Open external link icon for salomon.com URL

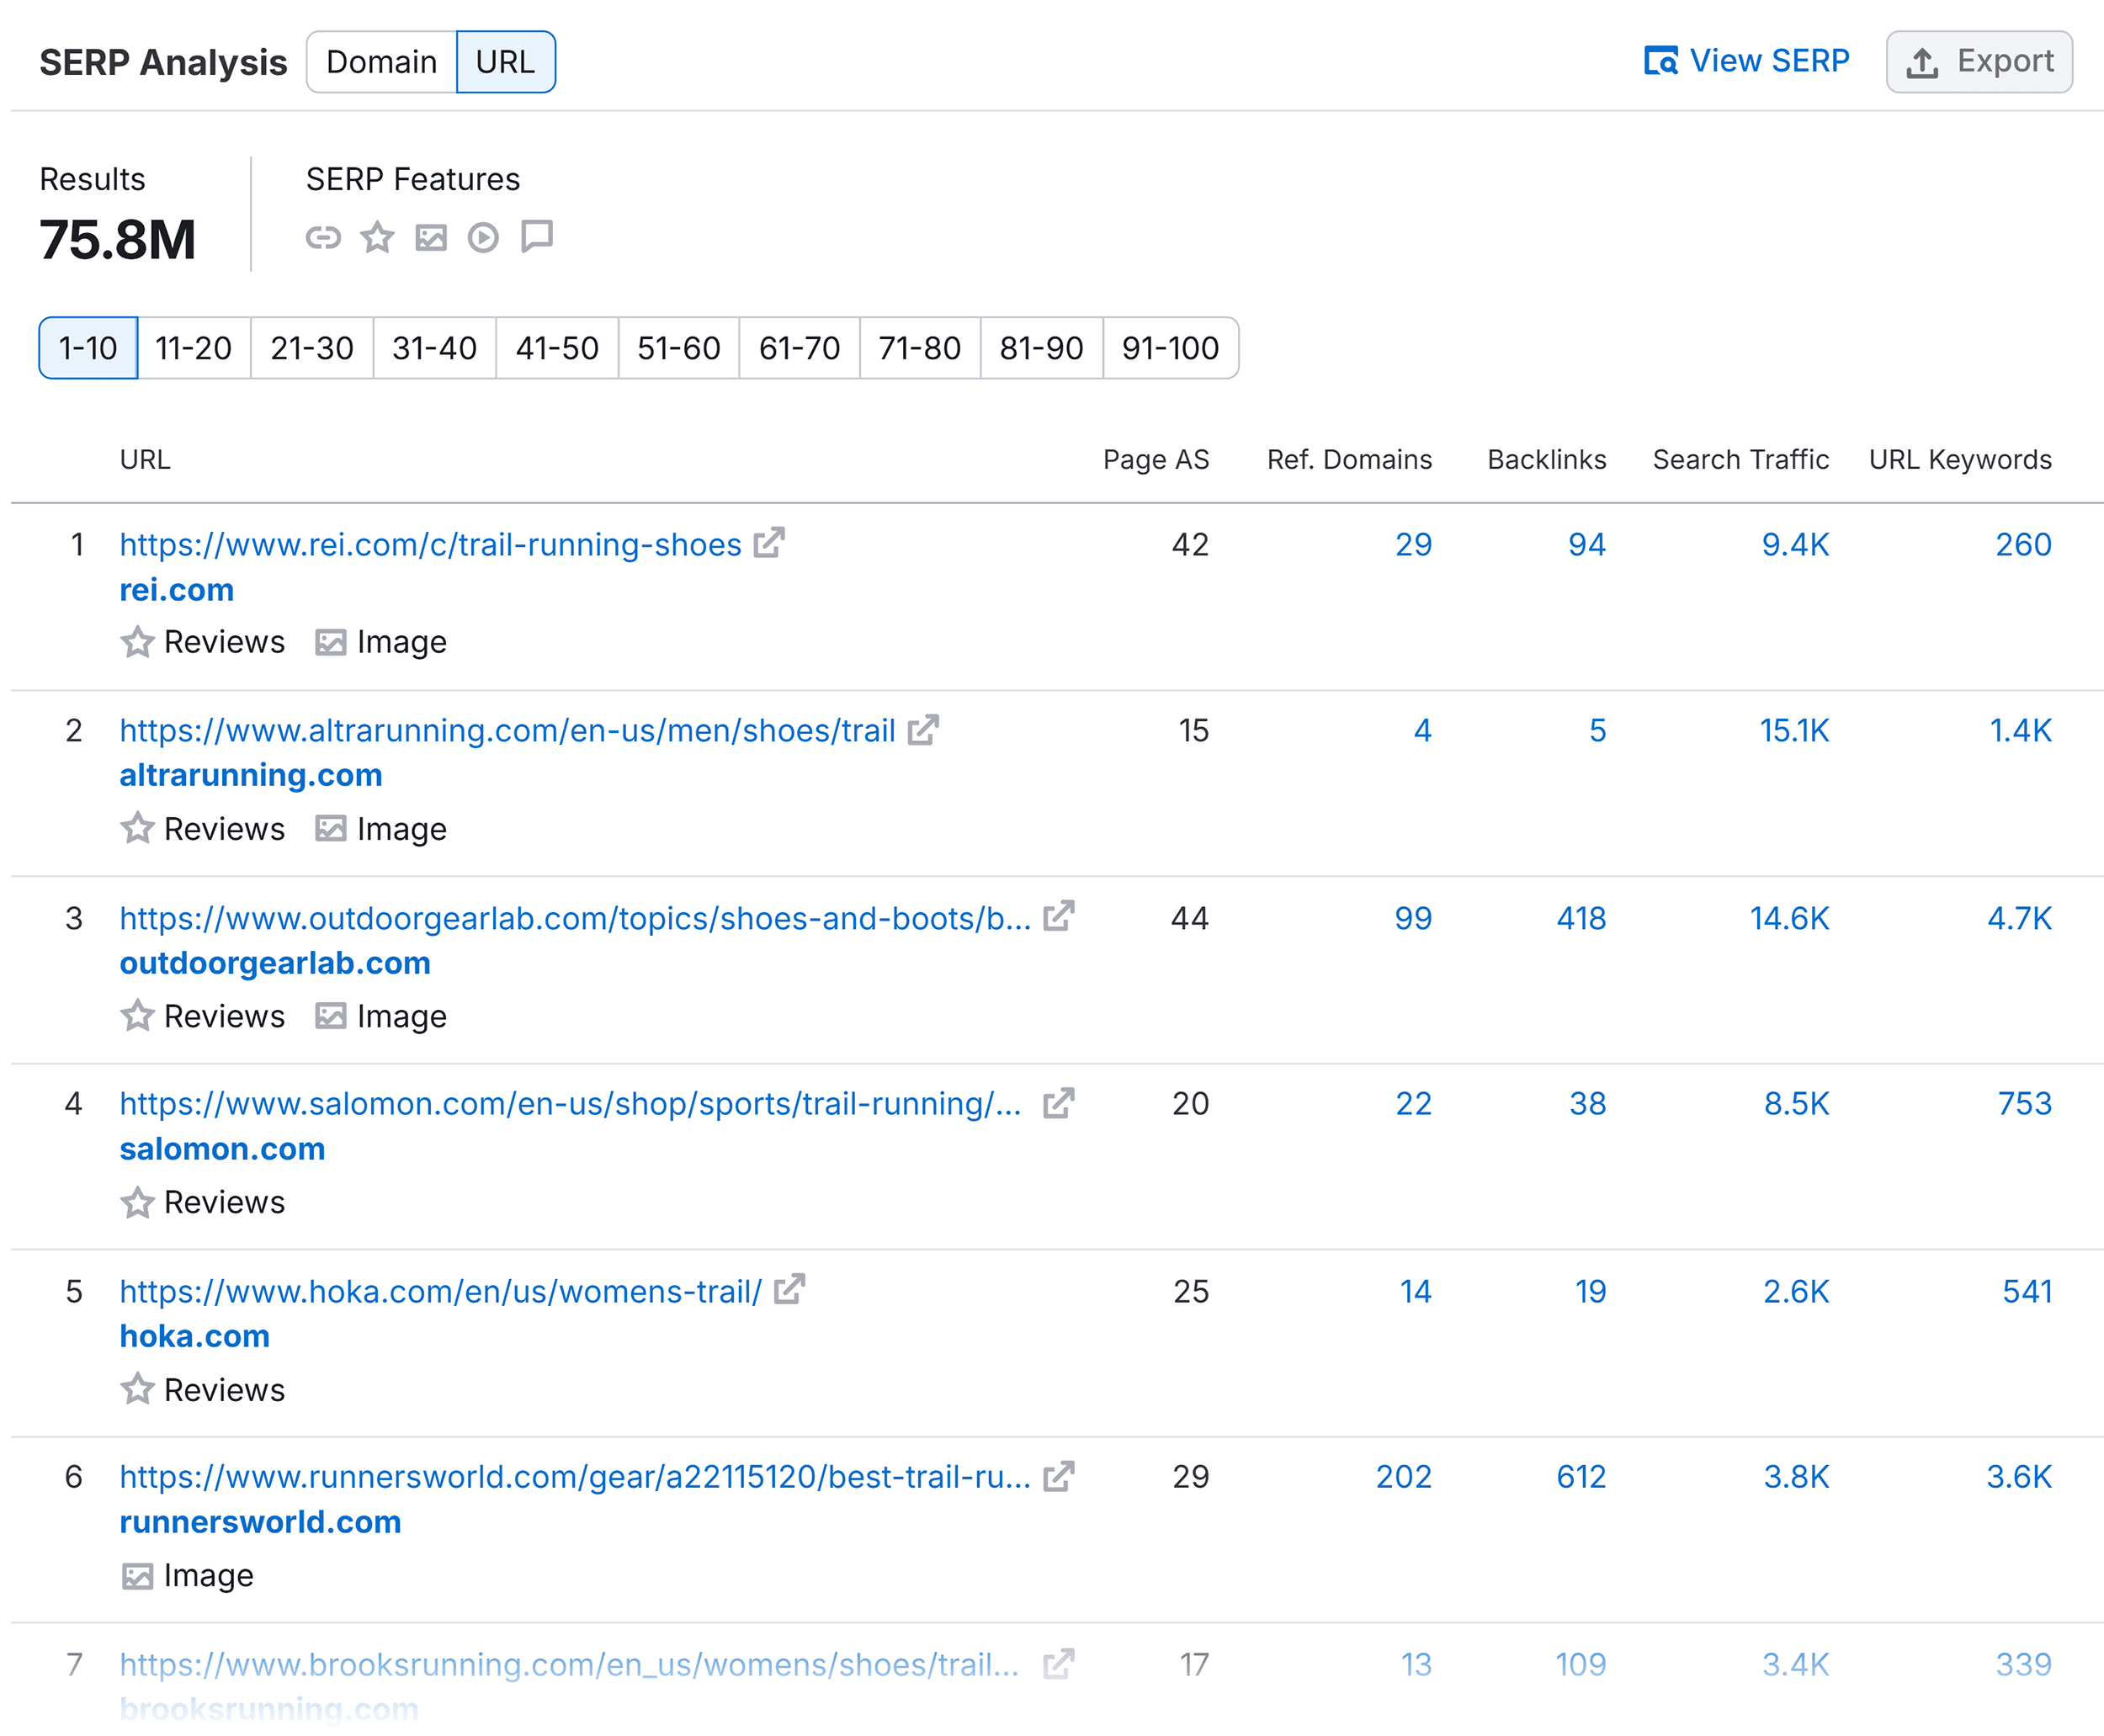(1058, 1103)
